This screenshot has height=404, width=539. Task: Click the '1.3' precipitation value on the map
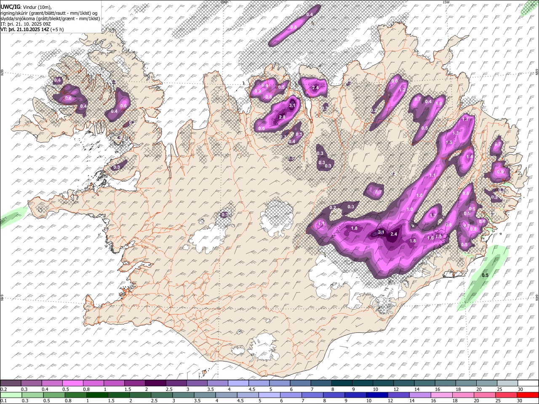click(455, 133)
